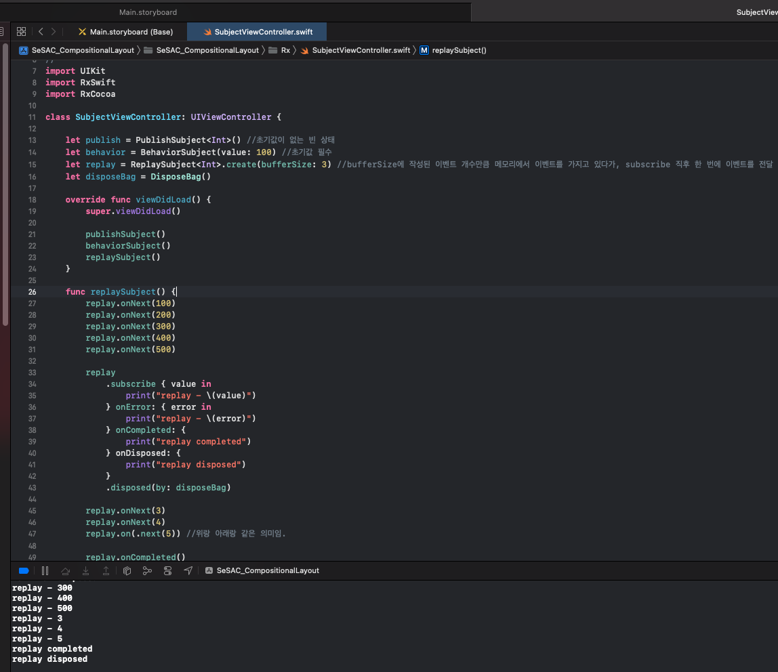
Task: Click the "replay completed" string literal
Action: point(201,442)
